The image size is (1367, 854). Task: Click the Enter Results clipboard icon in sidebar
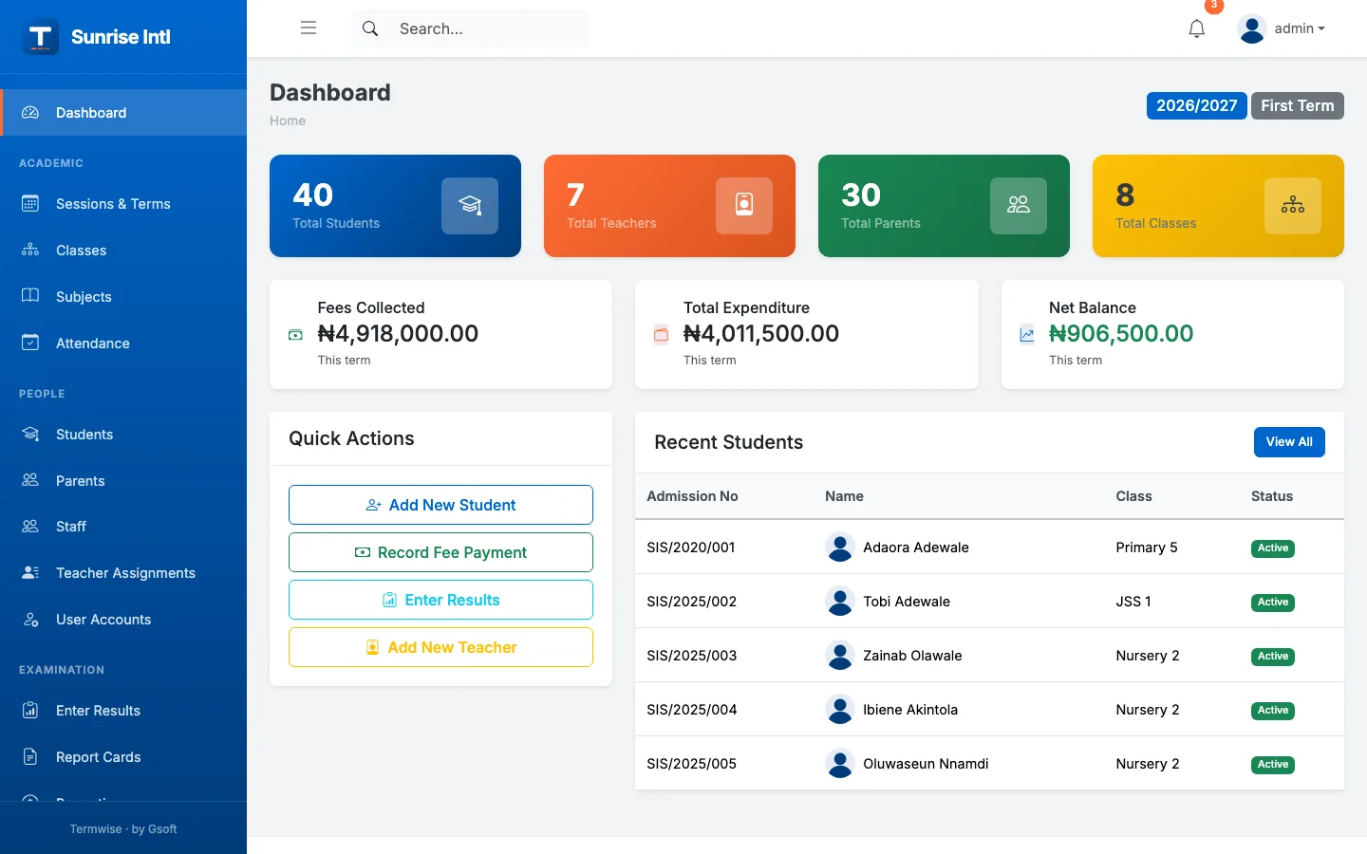click(30, 710)
